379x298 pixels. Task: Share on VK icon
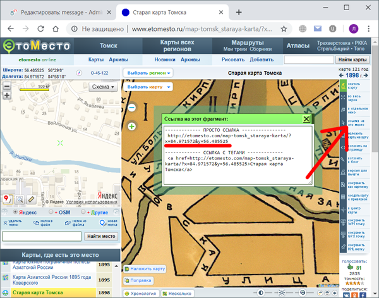click(346, 295)
